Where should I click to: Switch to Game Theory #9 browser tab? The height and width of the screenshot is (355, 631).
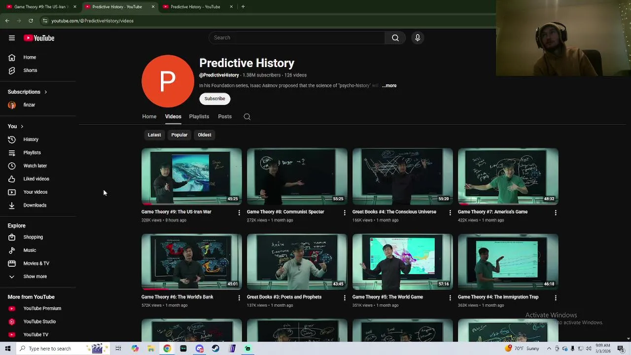click(x=39, y=7)
